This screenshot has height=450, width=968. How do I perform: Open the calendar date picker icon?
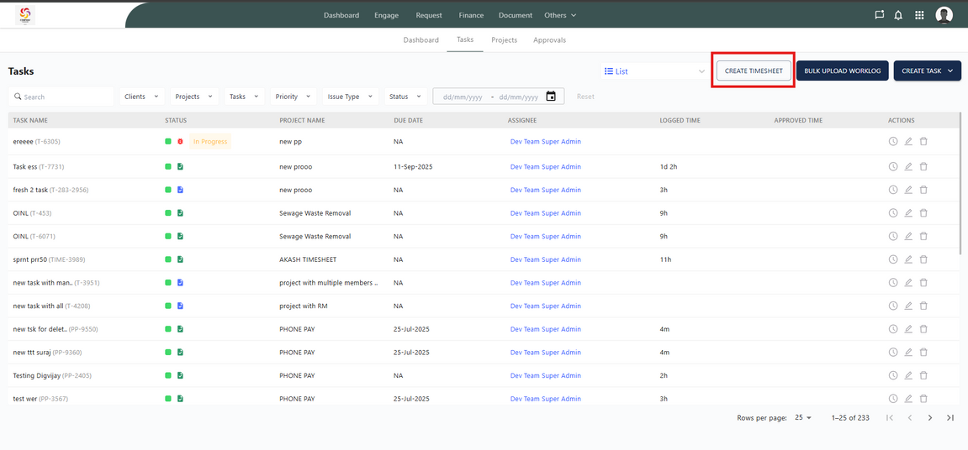[551, 97]
